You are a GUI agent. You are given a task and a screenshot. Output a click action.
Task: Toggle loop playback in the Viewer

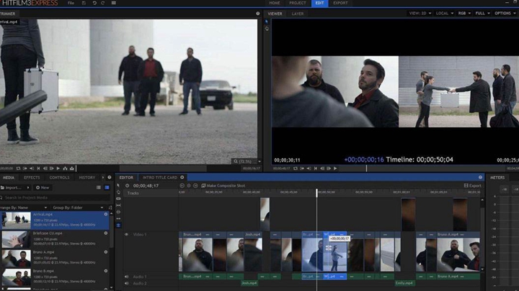(296, 168)
